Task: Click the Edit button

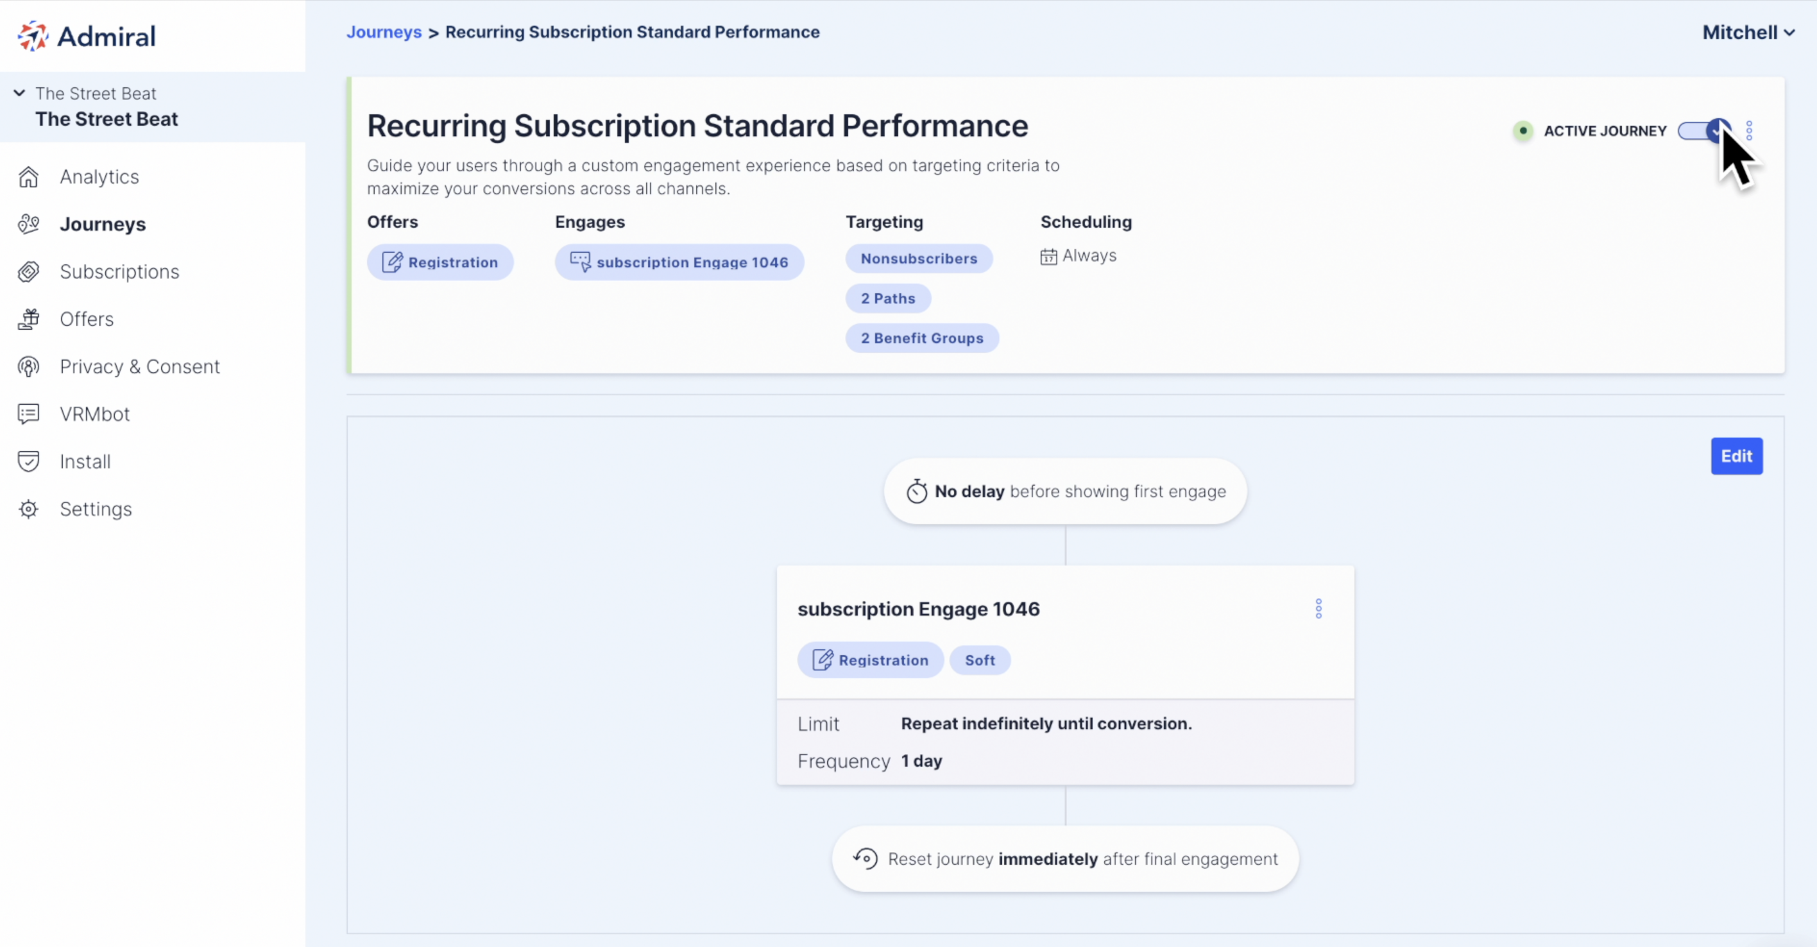Action: [1737, 456]
